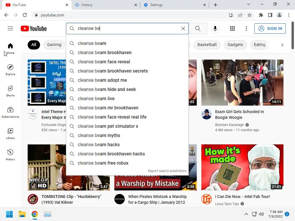295x221 pixels.
Task: Open the Linus Tech Tips channel avatar
Action: (206, 199)
